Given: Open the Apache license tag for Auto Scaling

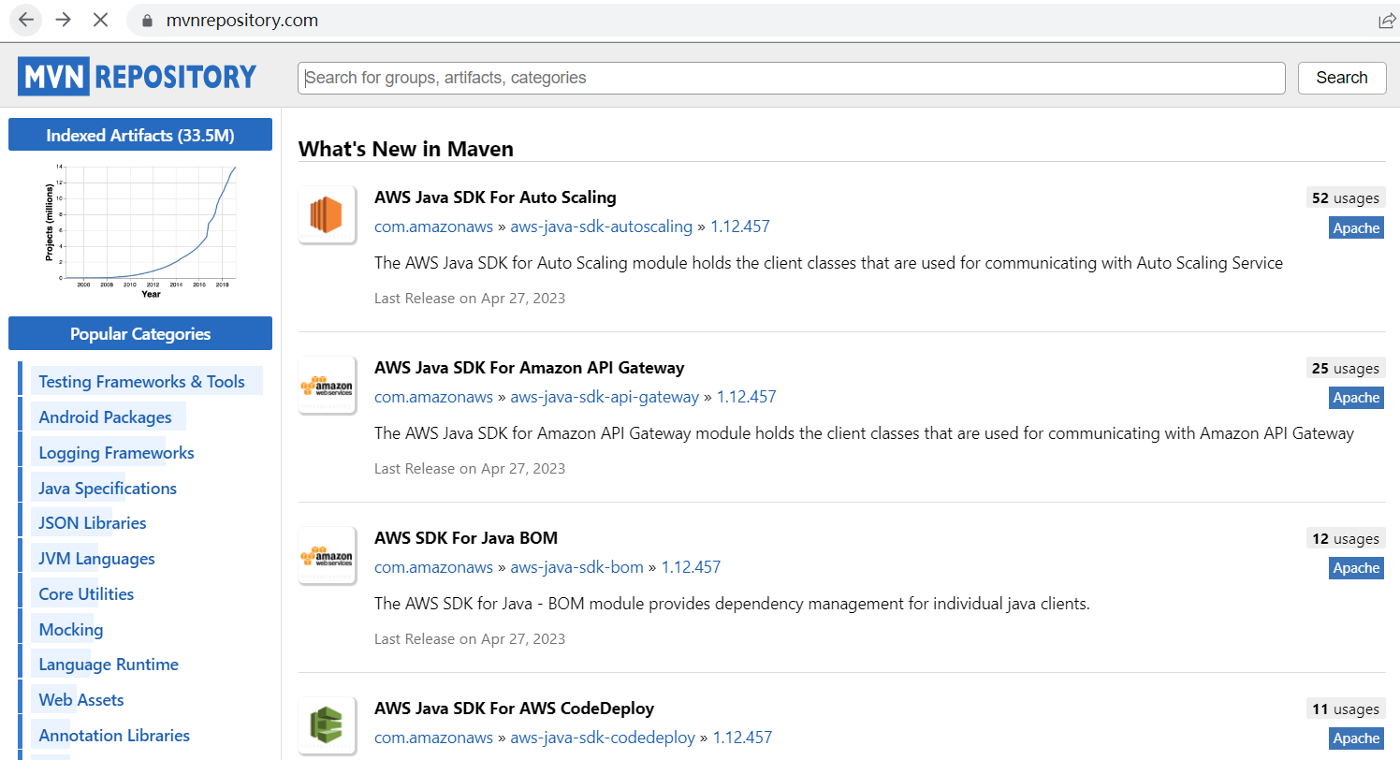Looking at the screenshot, I should pos(1356,227).
